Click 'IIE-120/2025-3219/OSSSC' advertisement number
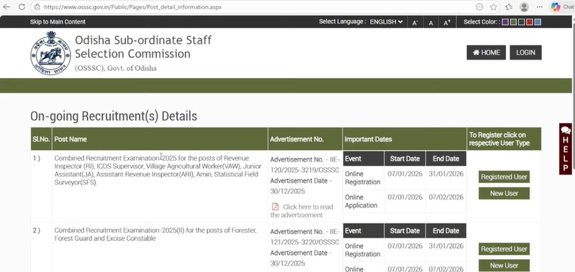 (x=305, y=165)
